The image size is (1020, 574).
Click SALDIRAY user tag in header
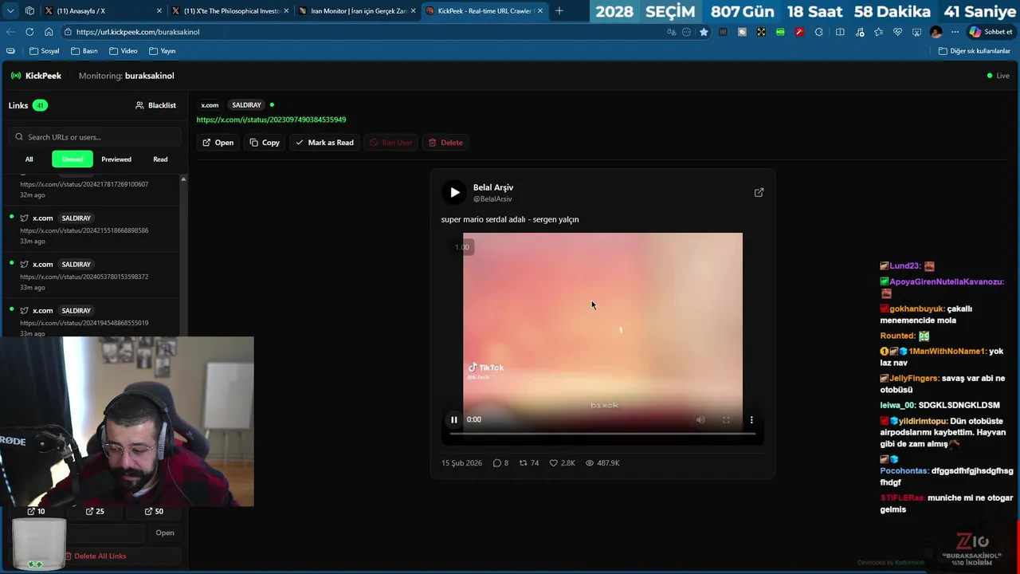pyautogui.click(x=246, y=105)
